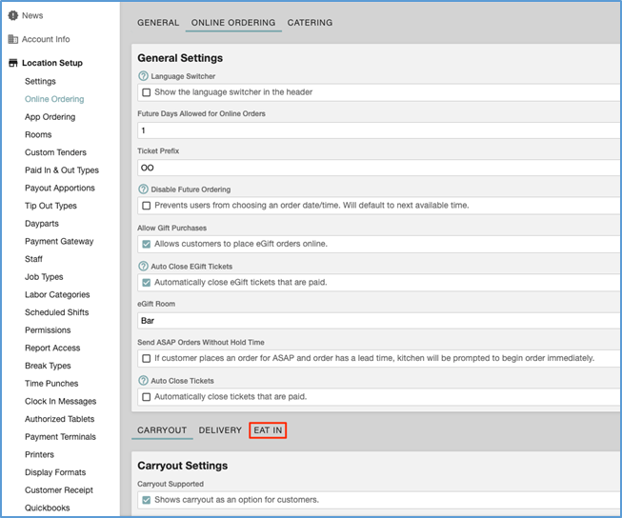Uncheck Shows carryout as an option

pos(147,500)
